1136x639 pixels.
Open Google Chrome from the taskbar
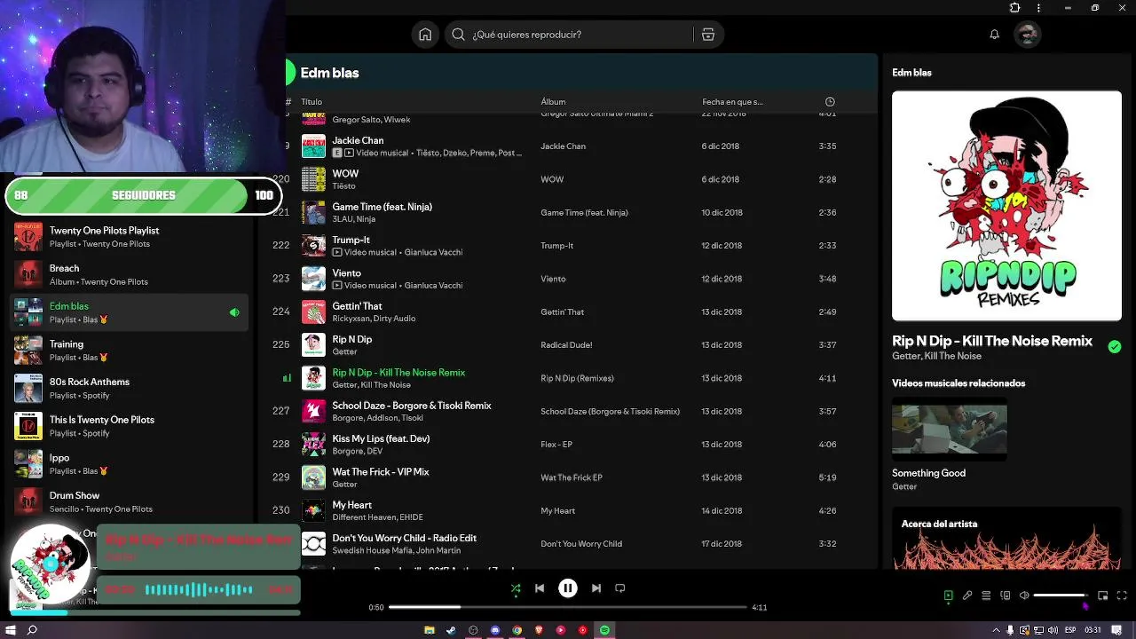[x=517, y=630]
